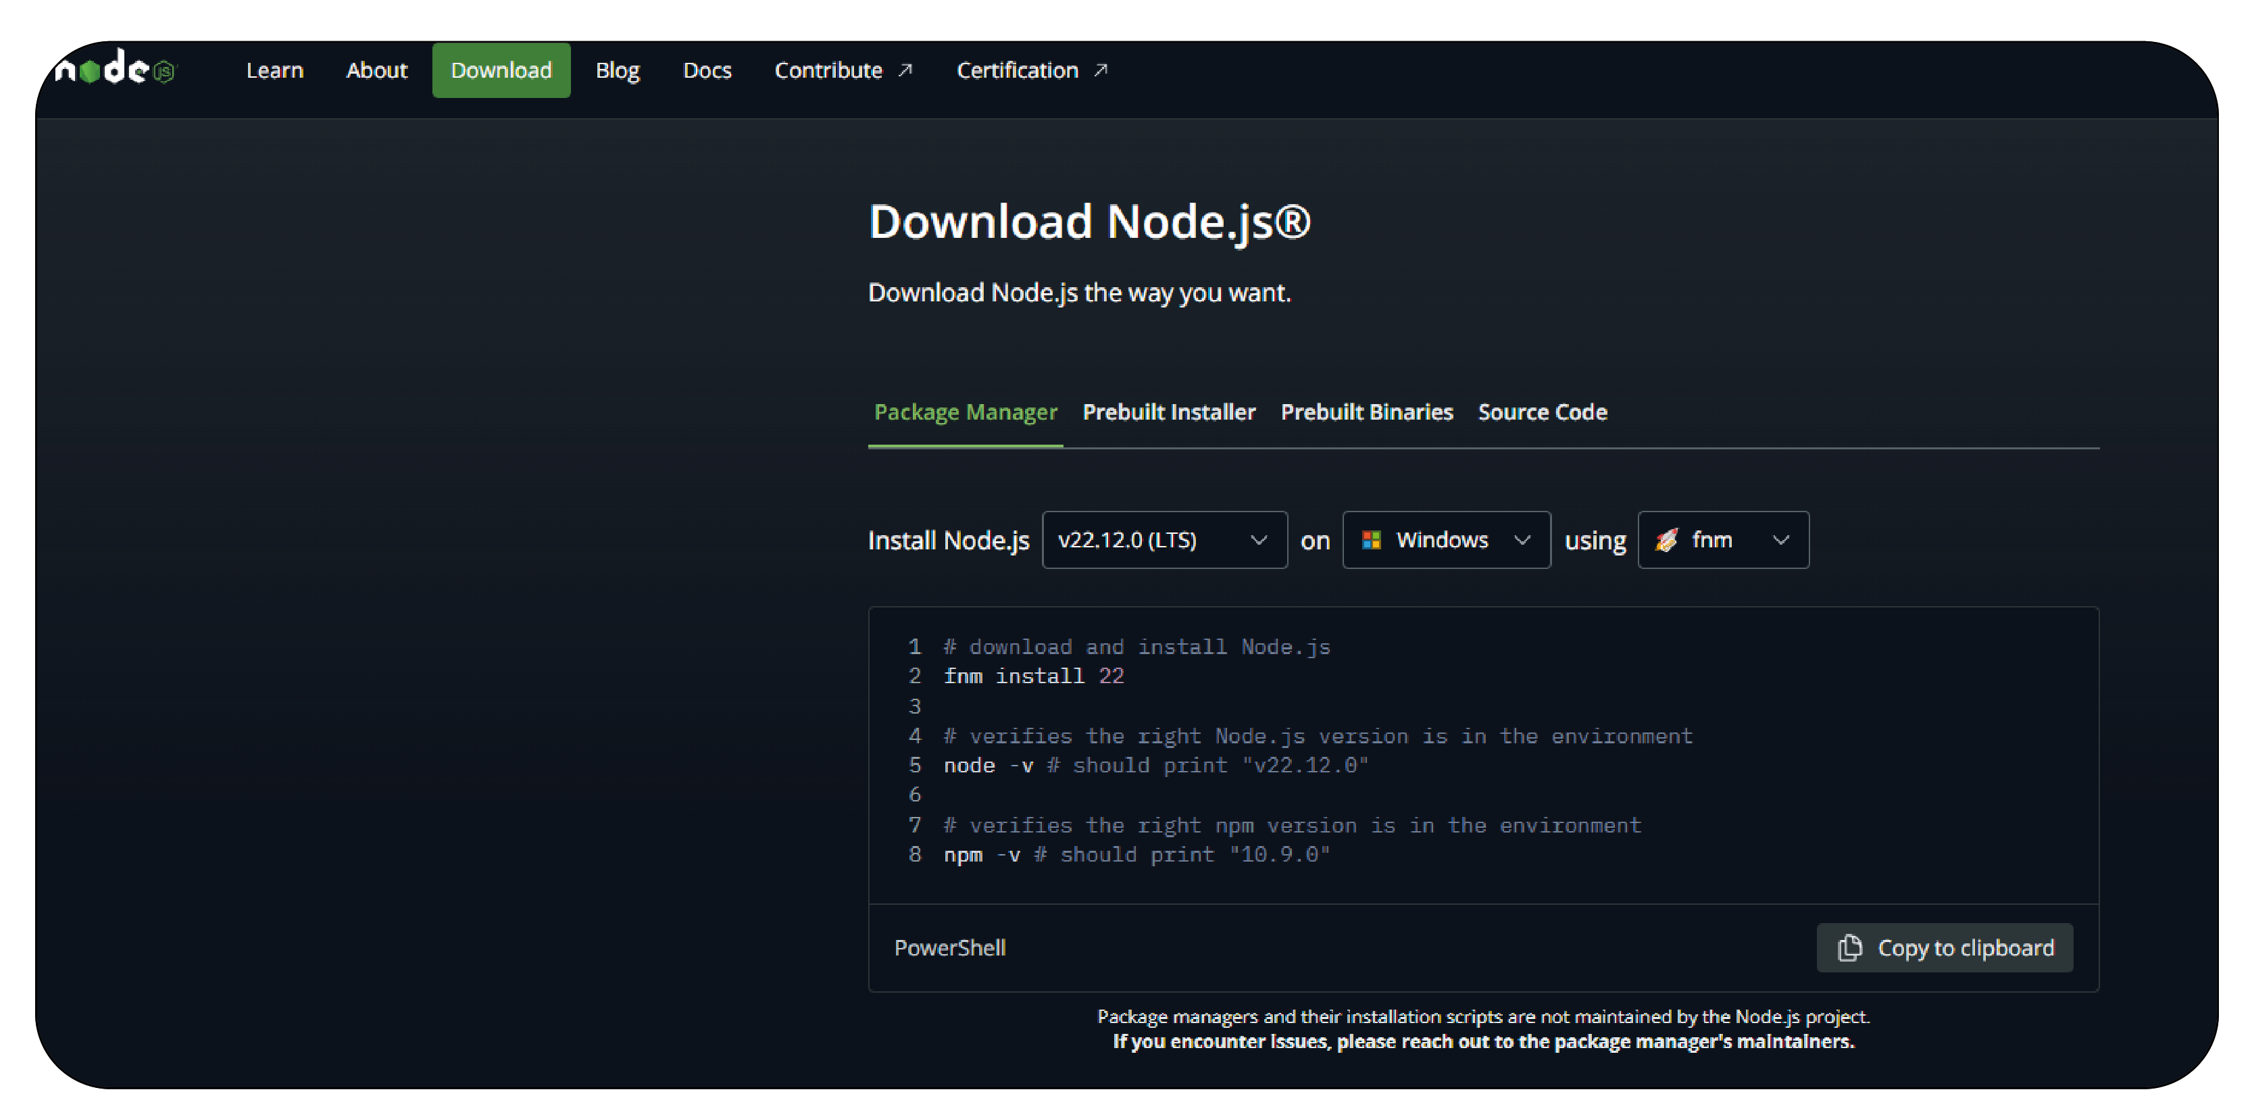
Task: Switch to the Source Code tab
Action: pos(1543,412)
